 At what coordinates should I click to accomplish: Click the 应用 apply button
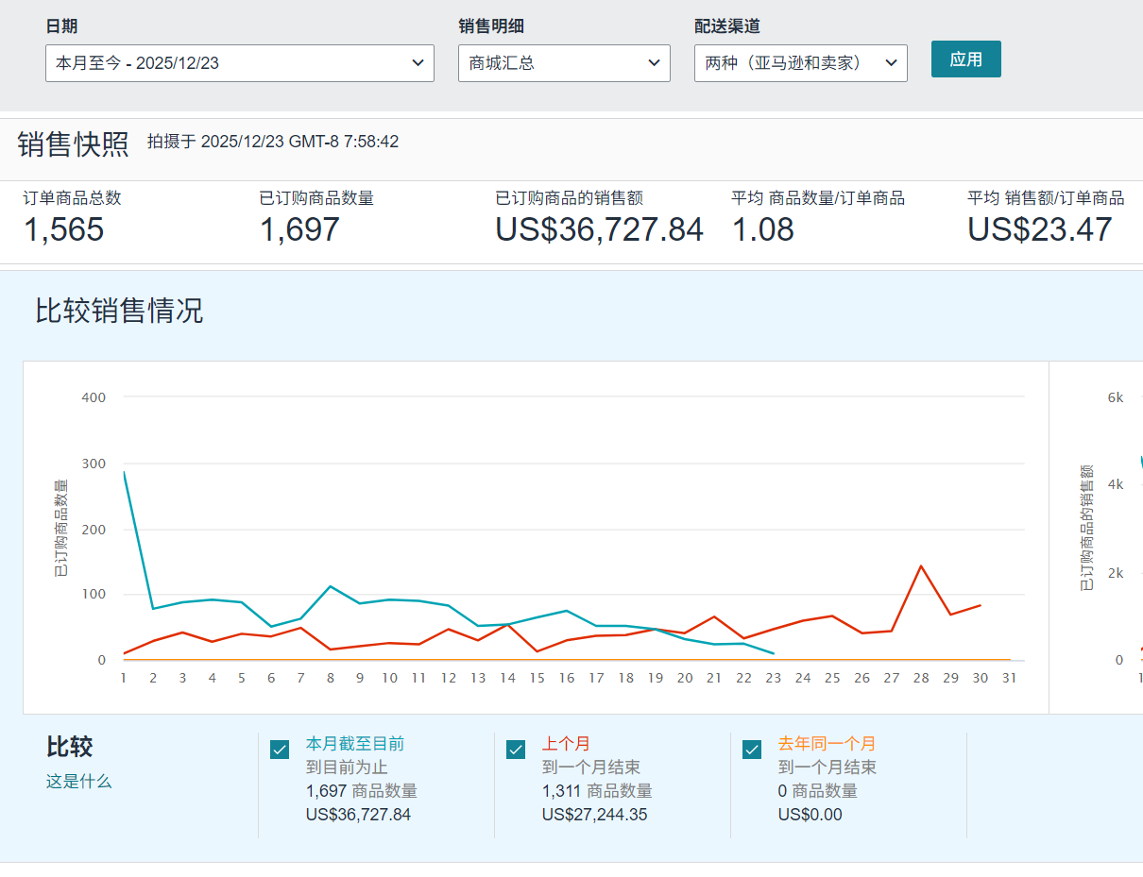(x=965, y=59)
